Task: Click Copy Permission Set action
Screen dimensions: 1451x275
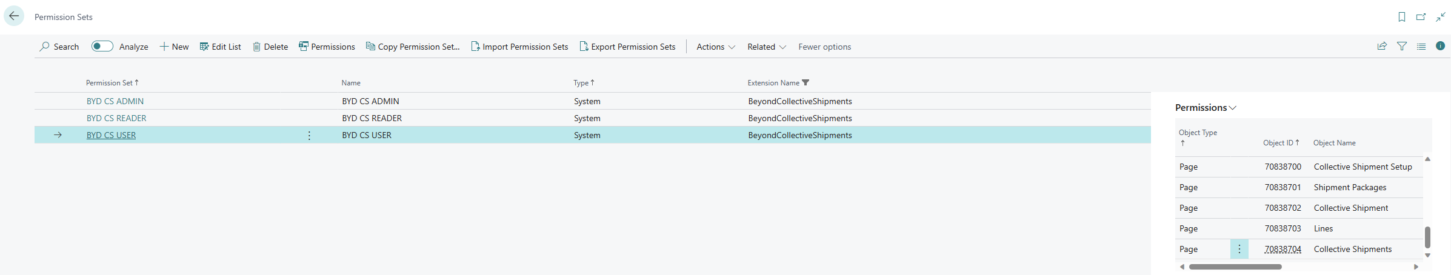Action: pos(413,47)
